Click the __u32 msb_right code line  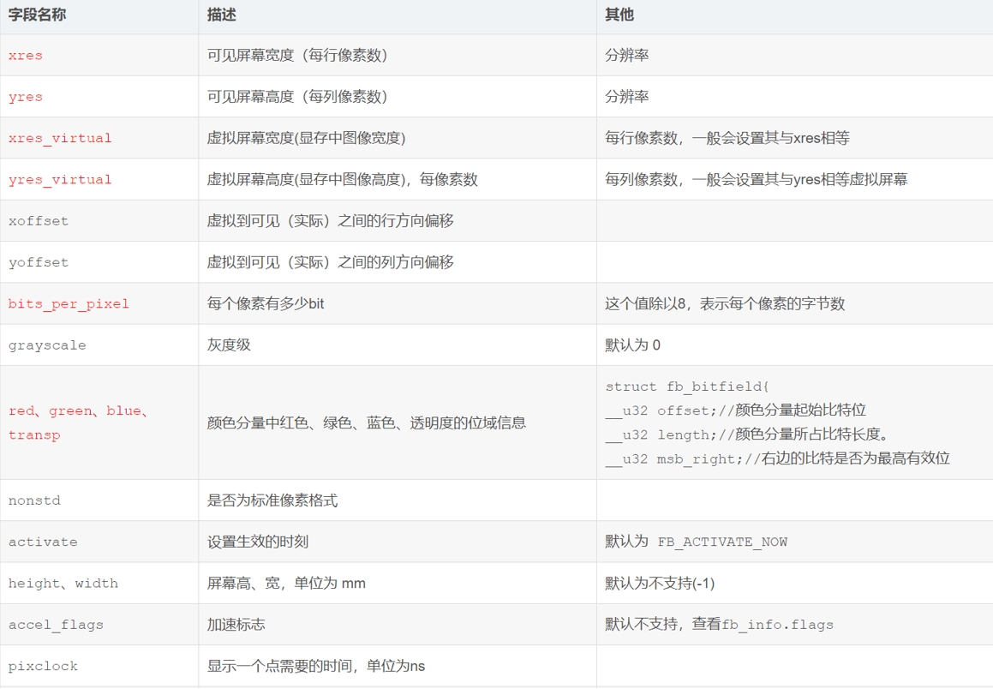(x=777, y=458)
